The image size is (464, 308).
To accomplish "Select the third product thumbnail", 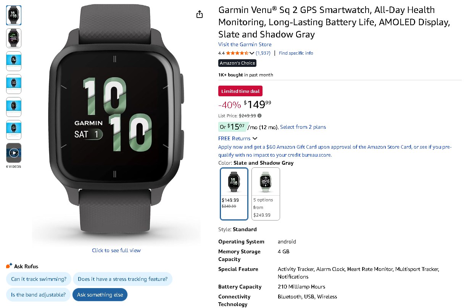I will 14,61.
